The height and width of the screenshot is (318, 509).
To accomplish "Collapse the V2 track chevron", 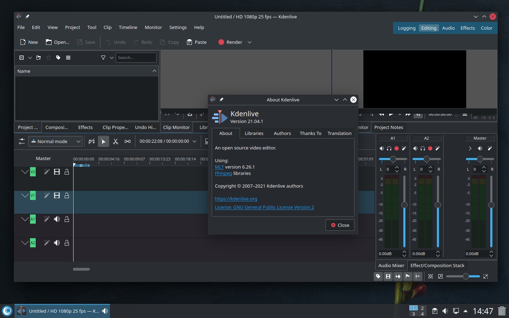I will click(x=25, y=172).
